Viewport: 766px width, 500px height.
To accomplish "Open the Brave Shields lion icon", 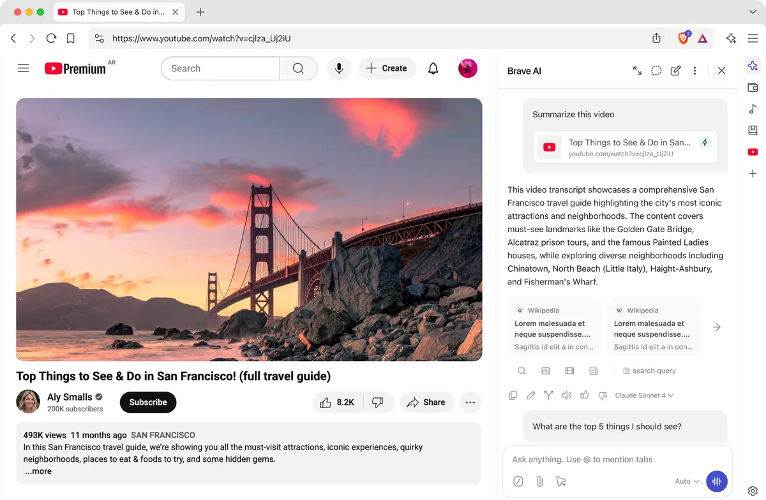I will click(x=683, y=38).
